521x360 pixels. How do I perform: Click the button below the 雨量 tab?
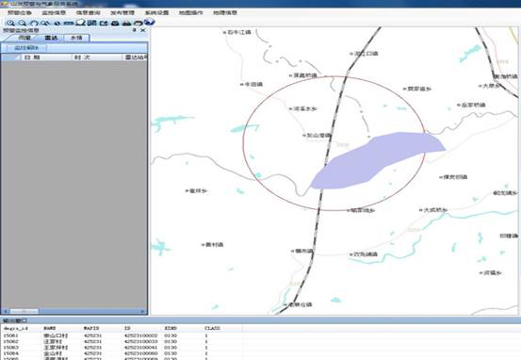tap(26, 48)
